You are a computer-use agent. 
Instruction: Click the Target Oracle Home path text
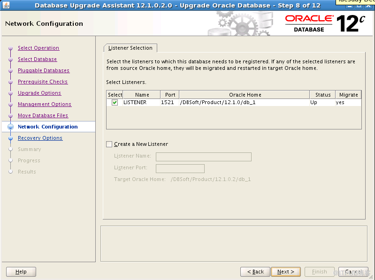point(211,179)
